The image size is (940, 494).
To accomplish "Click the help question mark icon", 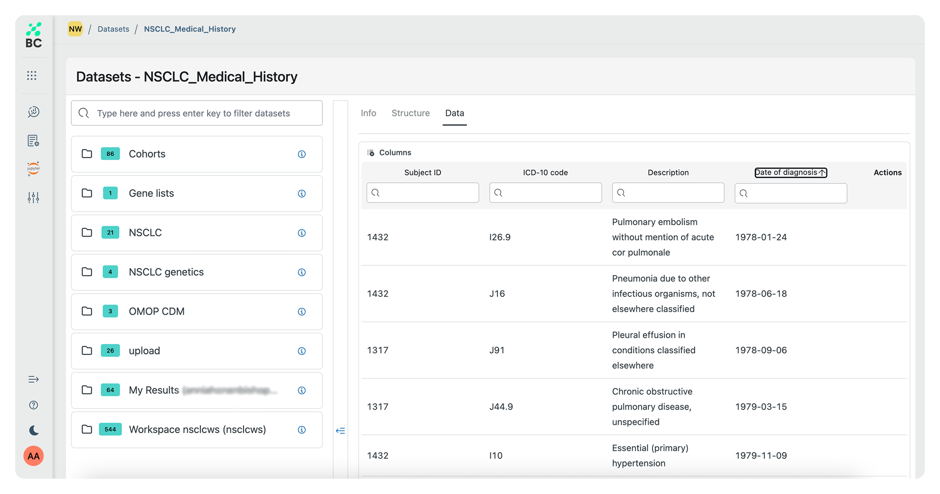I will tap(33, 405).
